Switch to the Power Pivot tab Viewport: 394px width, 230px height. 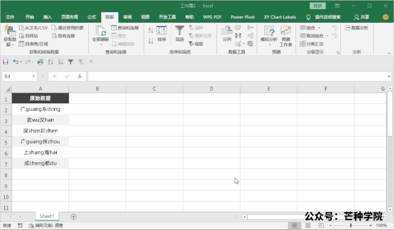click(243, 17)
